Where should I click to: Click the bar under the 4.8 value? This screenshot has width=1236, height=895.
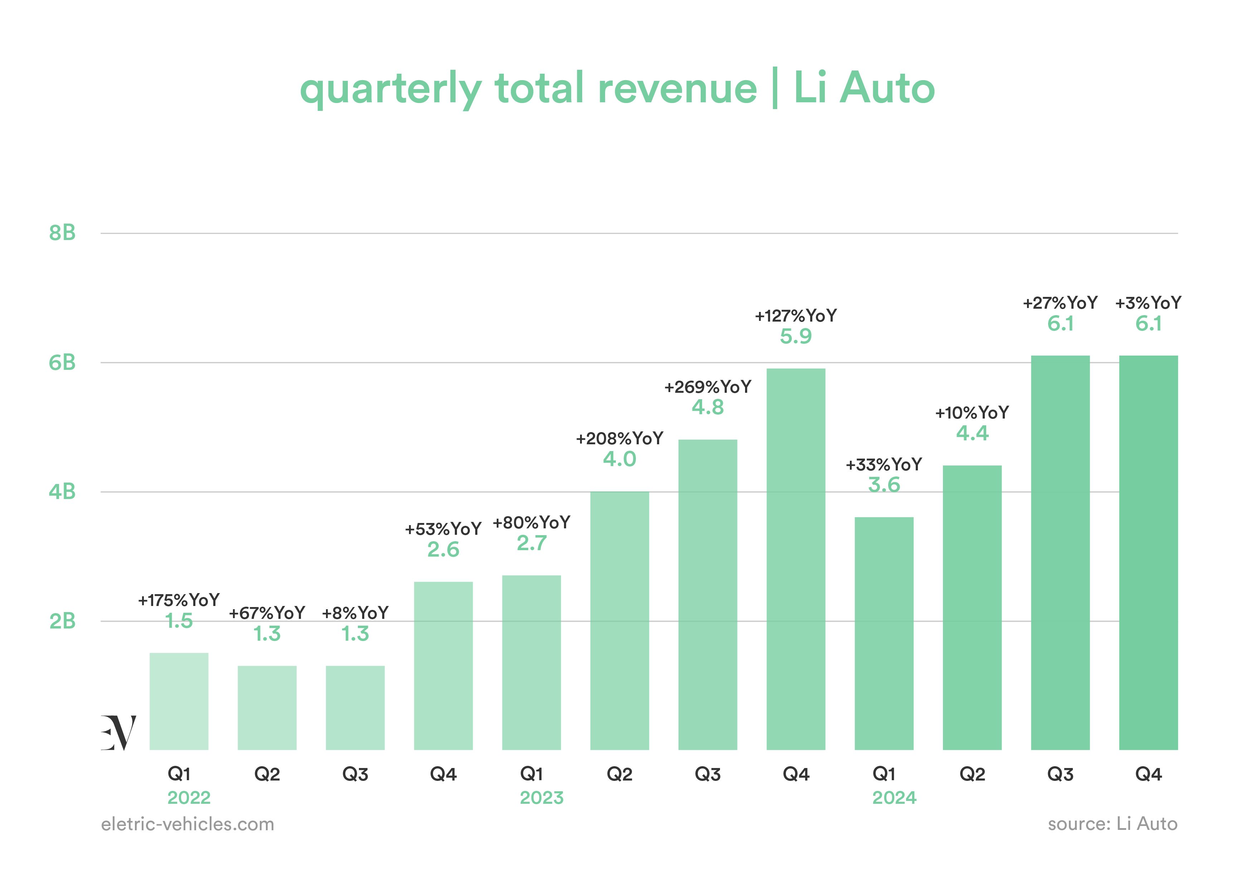point(708,595)
